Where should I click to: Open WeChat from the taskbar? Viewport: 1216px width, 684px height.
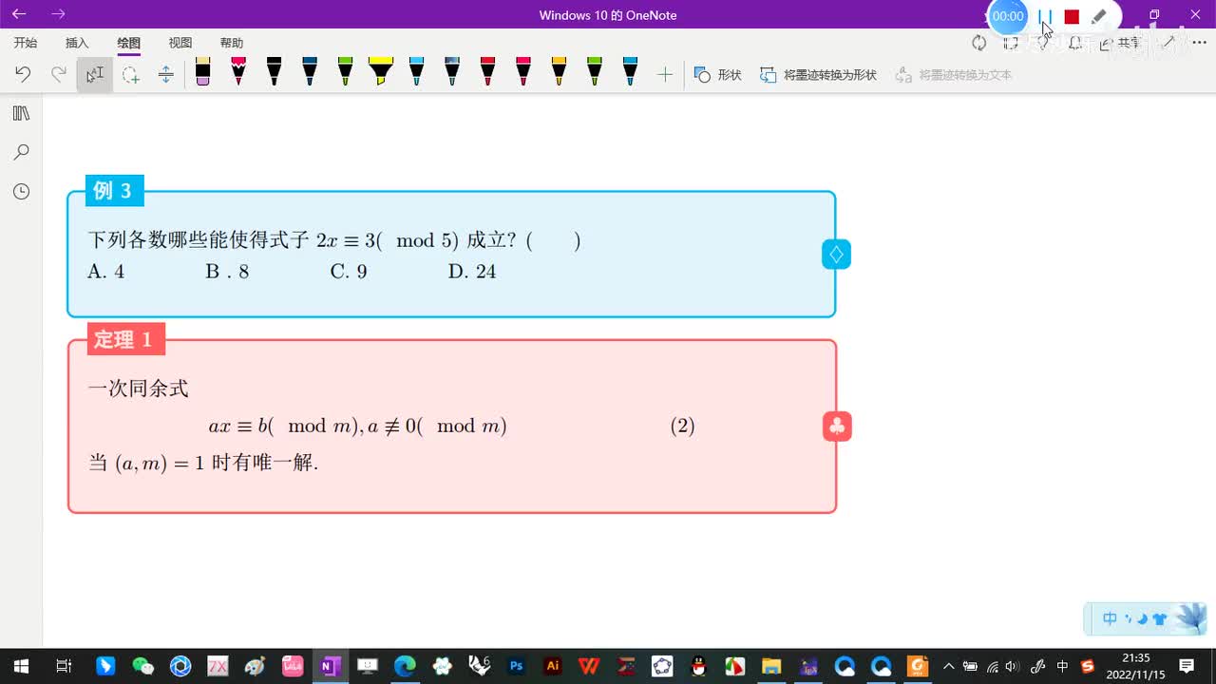click(x=142, y=666)
